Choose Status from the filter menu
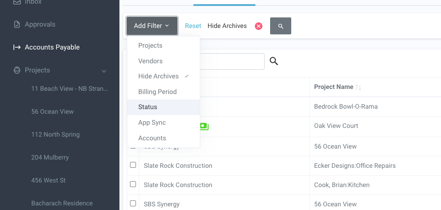The width and height of the screenshot is (441, 210). click(148, 107)
